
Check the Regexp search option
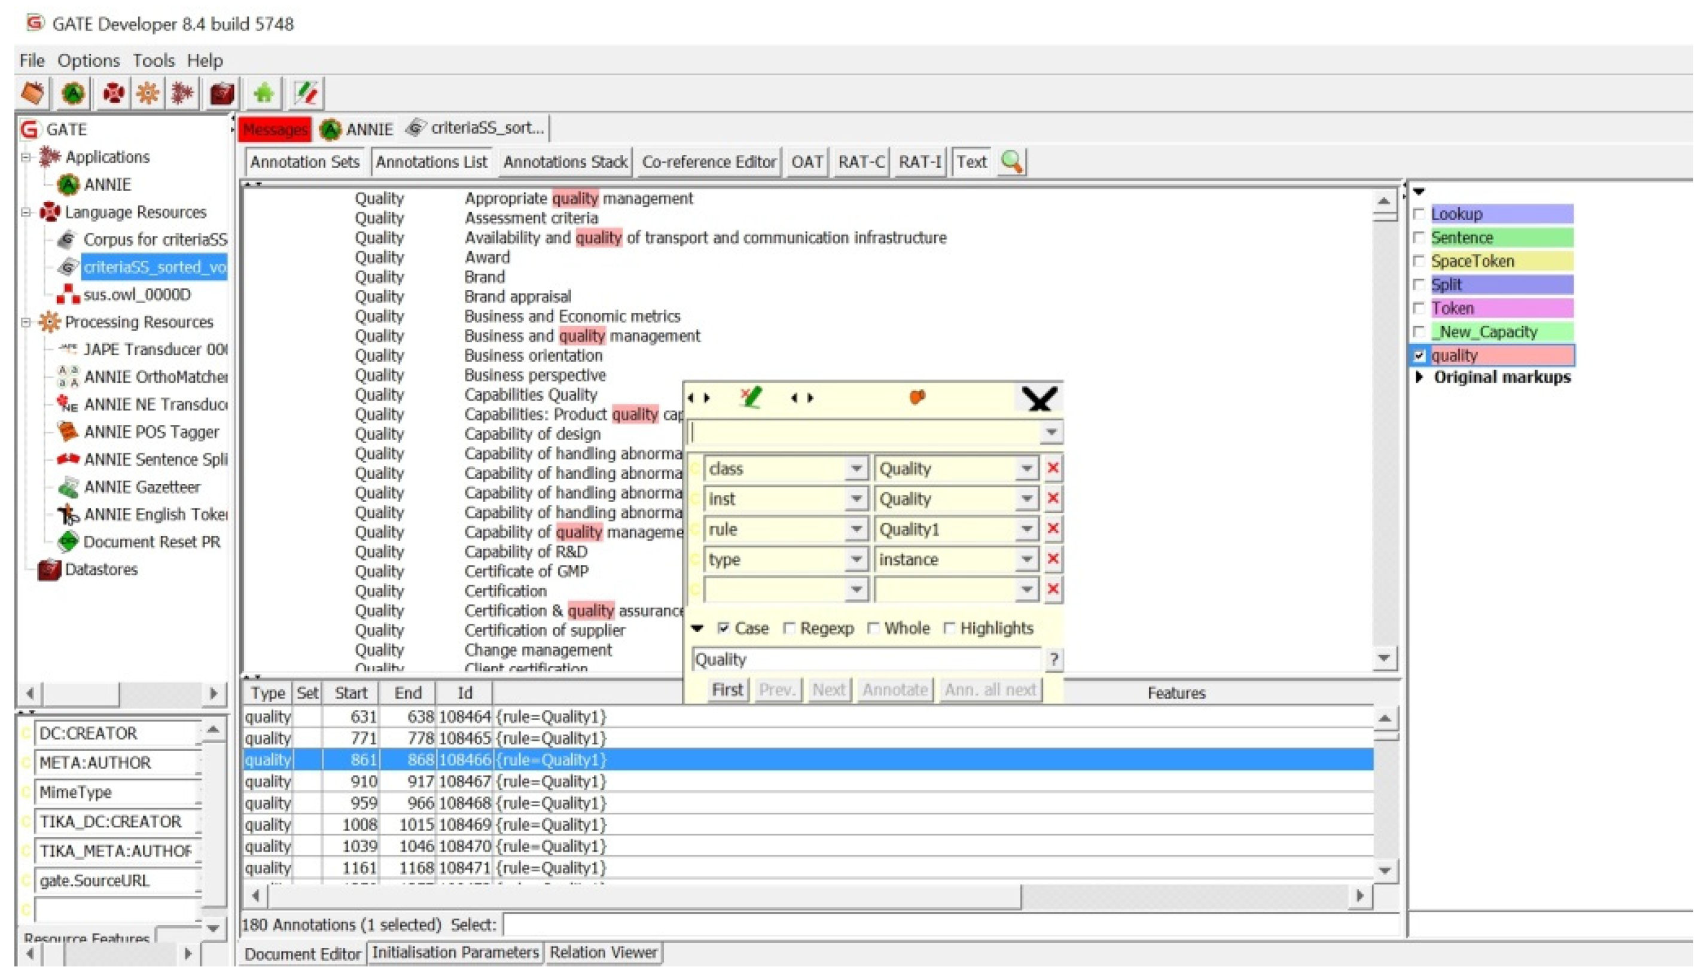coord(789,629)
